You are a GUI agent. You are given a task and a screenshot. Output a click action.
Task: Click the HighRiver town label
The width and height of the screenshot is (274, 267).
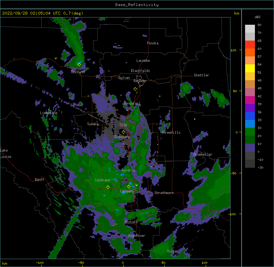pyautogui.click(x=137, y=236)
